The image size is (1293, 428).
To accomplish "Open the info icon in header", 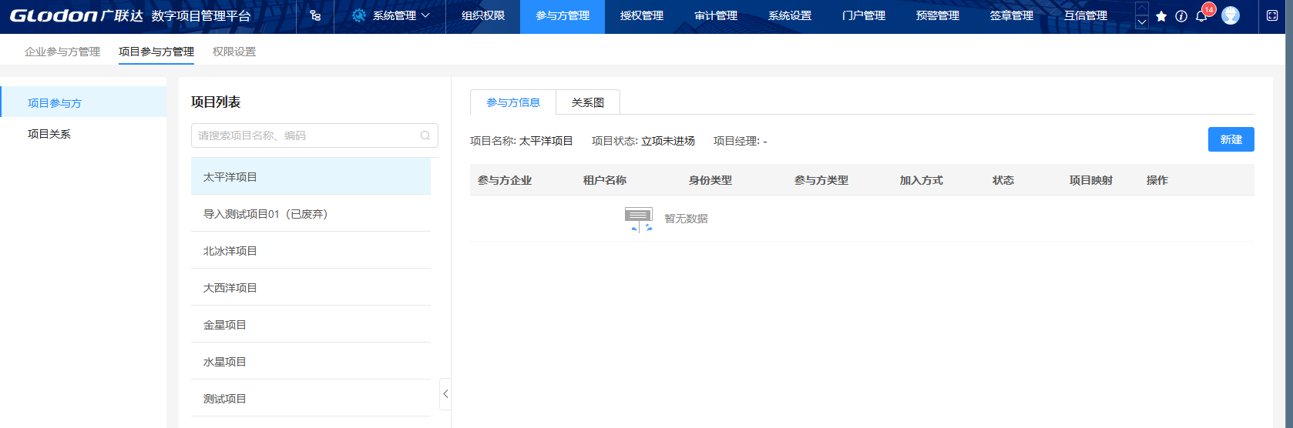I will pos(1181,16).
